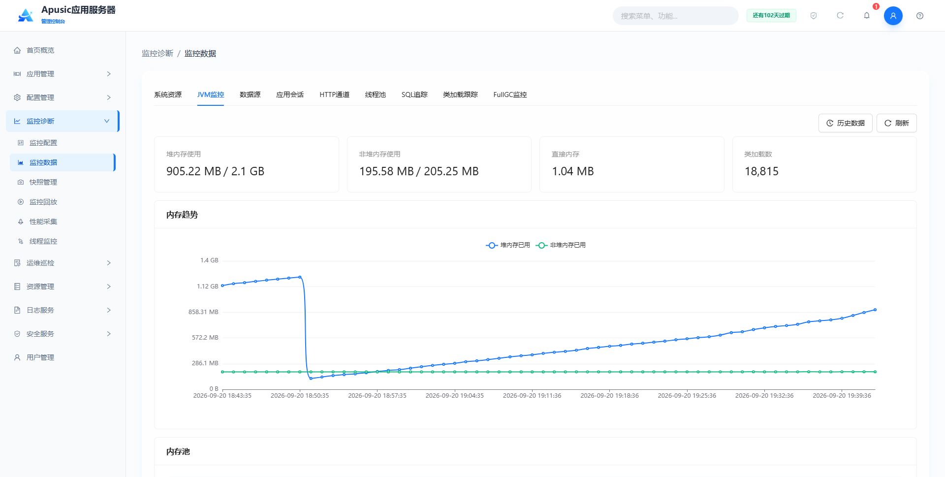The image size is (945, 477).
Task: Expand the 安全服务 menu
Action: 63,334
